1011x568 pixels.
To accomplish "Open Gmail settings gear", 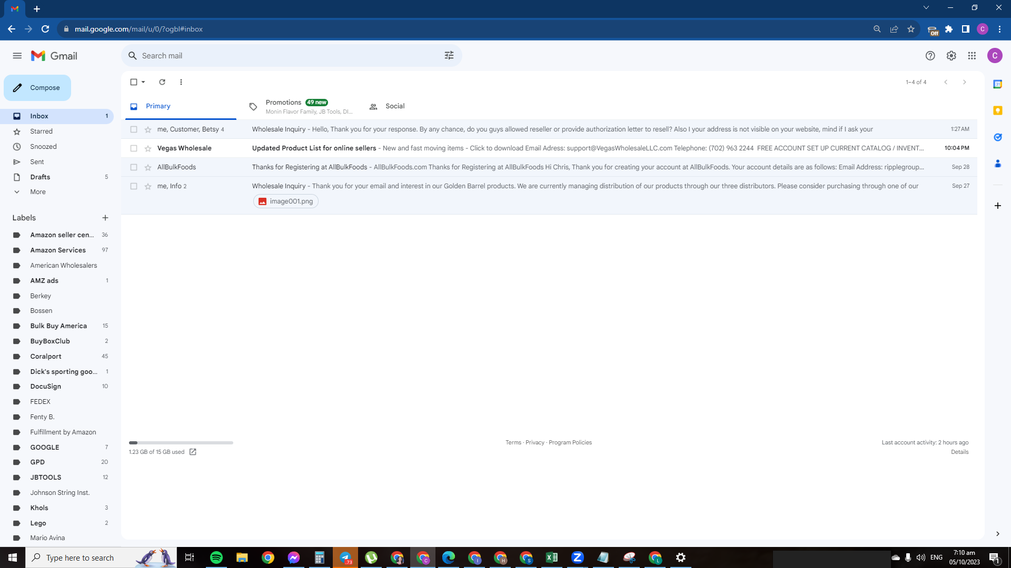I will pyautogui.click(x=951, y=56).
